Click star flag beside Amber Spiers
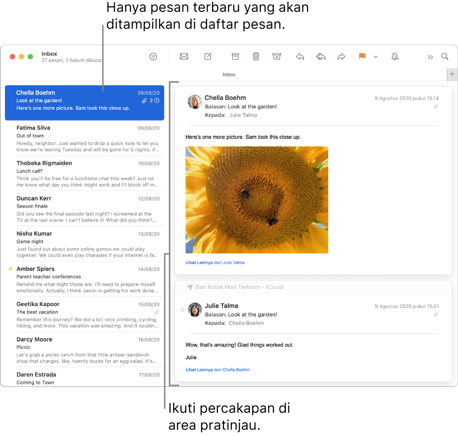Screen dimensions: 458x436 coord(10,269)
